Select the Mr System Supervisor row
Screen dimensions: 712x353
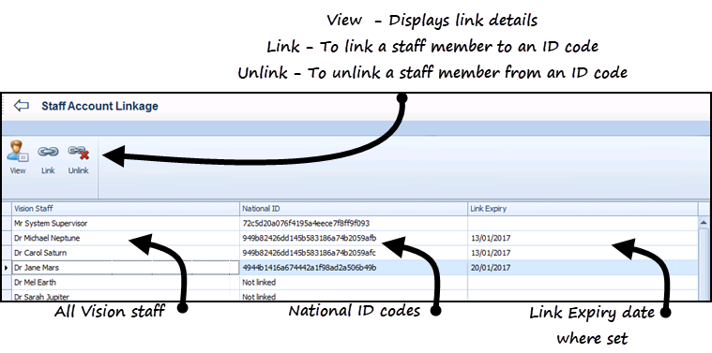pos(355,223)
